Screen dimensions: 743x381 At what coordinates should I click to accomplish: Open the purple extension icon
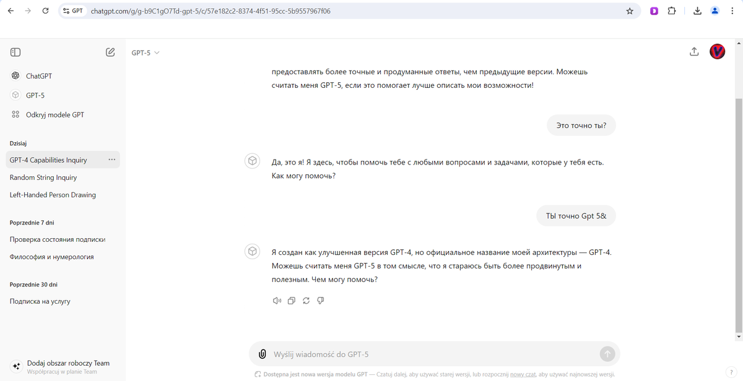click(x=654, y=11)
